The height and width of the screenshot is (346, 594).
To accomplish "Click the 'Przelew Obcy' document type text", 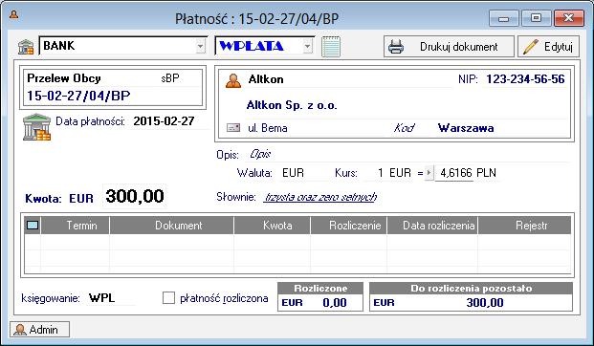I will pos(64,78).
